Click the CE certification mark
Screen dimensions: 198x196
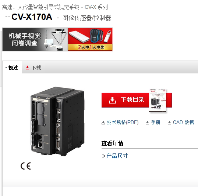(x=26, y=166)
